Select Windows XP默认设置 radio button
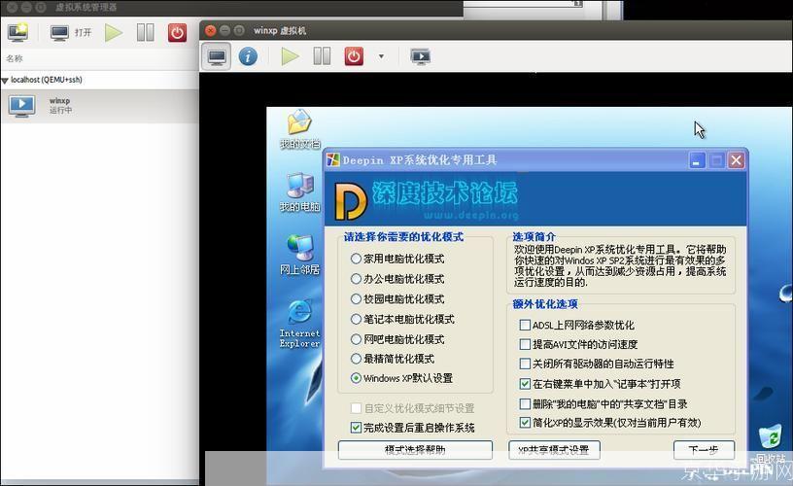The image size is (793, 486). click(356, 378)
